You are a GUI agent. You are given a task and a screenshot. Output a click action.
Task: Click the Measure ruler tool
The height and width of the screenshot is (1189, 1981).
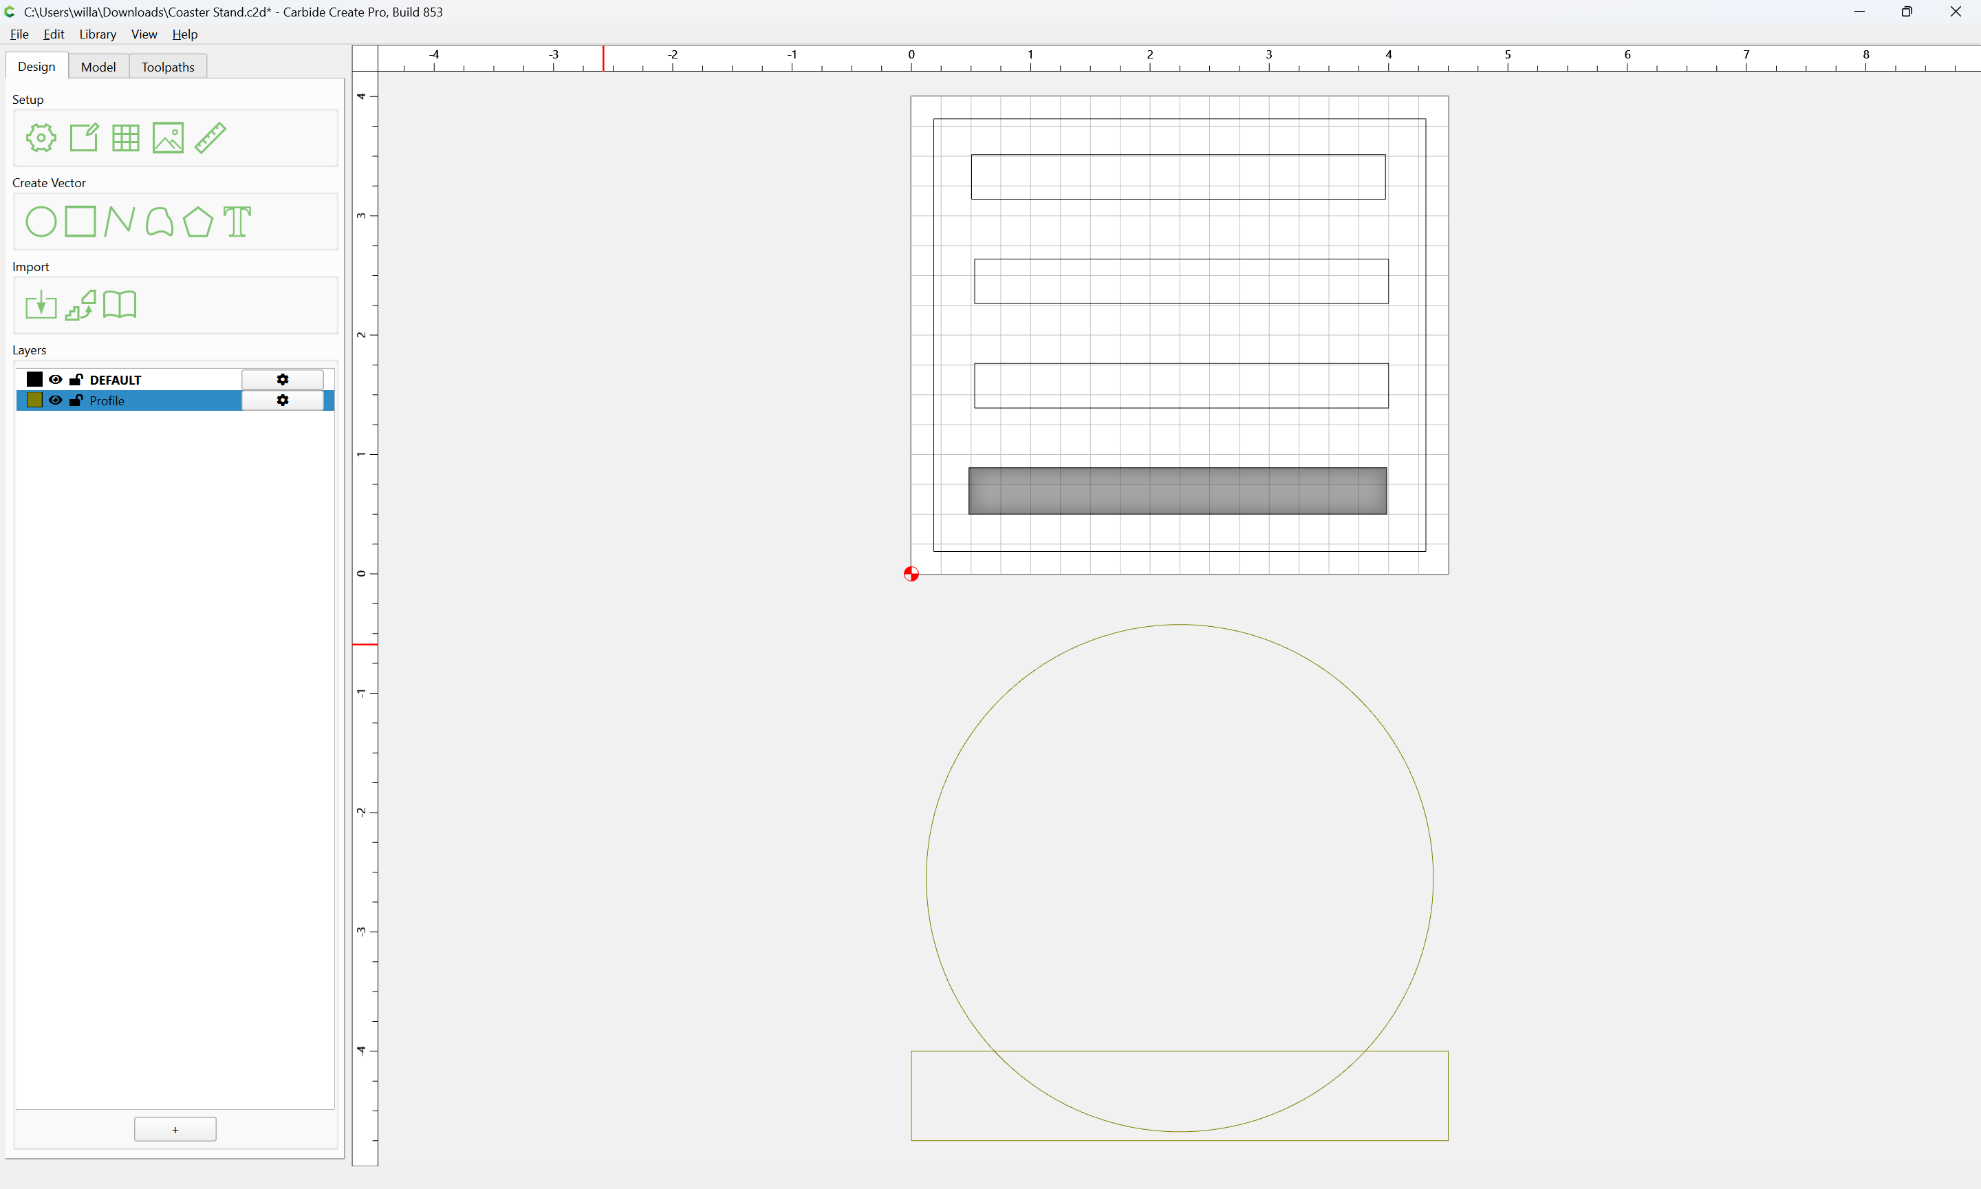point(210,138)
